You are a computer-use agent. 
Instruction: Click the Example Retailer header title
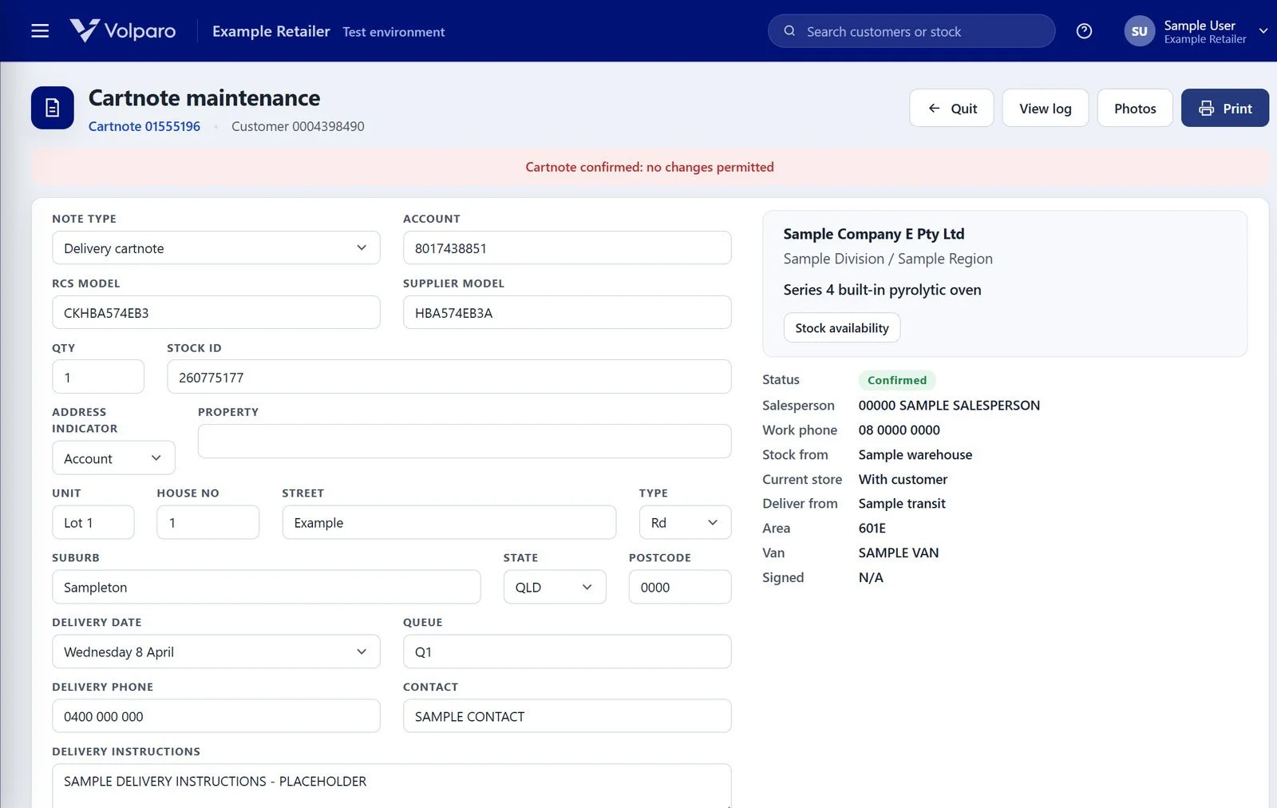point(271,31)
